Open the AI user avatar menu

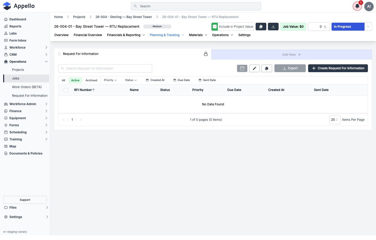[x=369, y=6]
